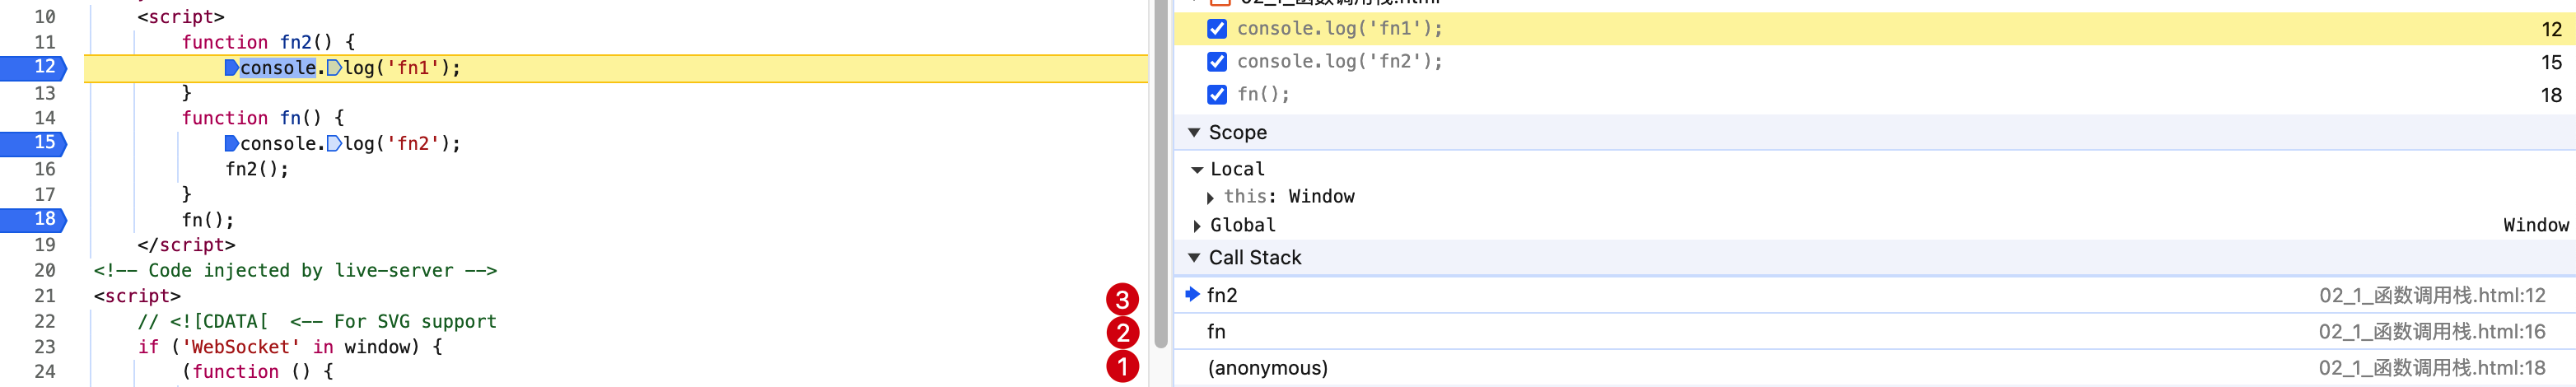Click the line 15 breakpoint marker in gutter
This screenshot has height=387, width=2576.
[x=34, y=143]
